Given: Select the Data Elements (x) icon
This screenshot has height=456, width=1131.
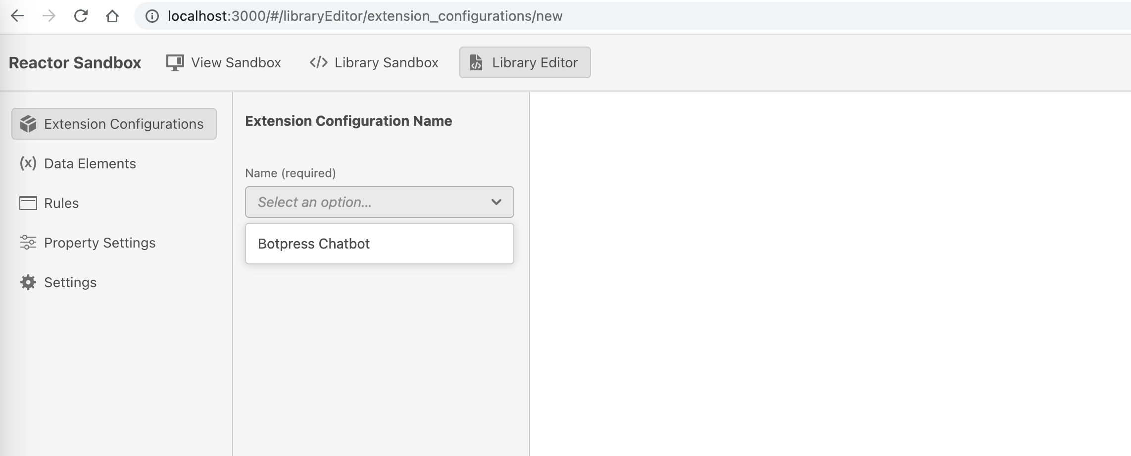Looking at the screenshot, I should (x=27, y=163).
